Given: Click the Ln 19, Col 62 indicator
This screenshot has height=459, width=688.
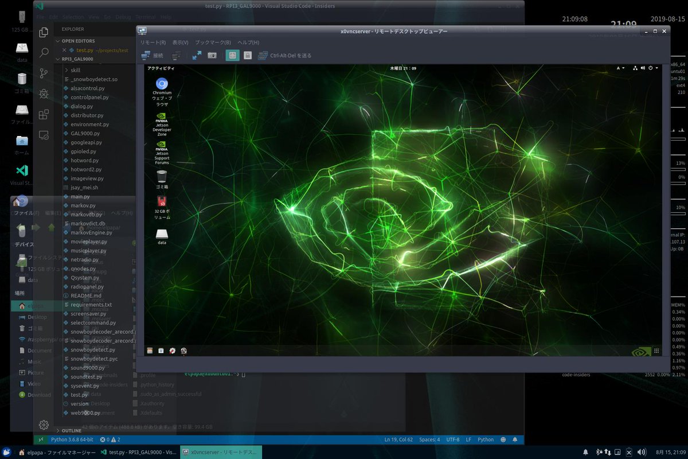Looking at the screenshot, I should (398, 440).
